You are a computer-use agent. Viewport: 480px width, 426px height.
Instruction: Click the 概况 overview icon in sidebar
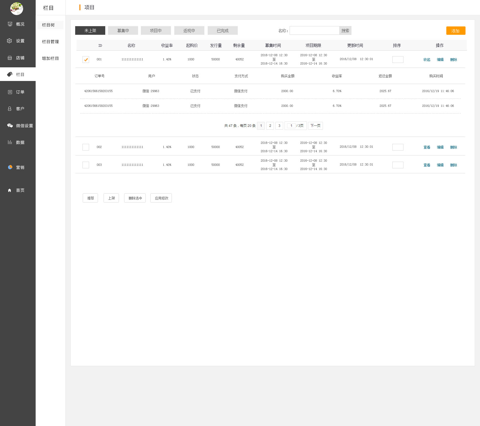click(10, 24)
